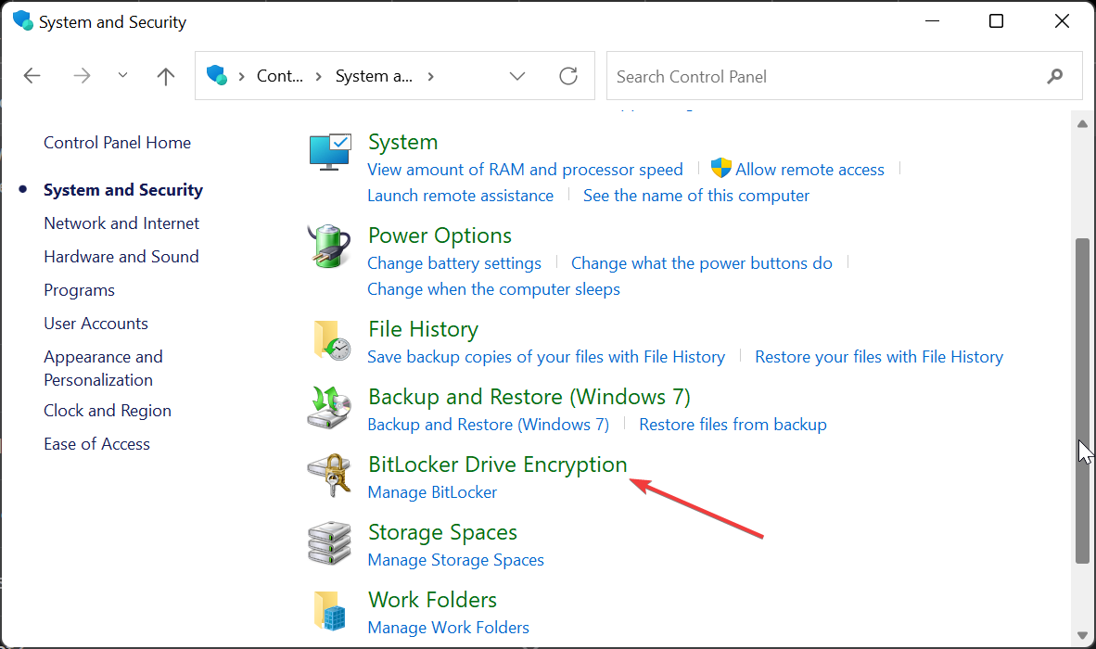Click the Control Panel icon in the address bar
Screen dimensions: 1096x649
pos(217,76)
